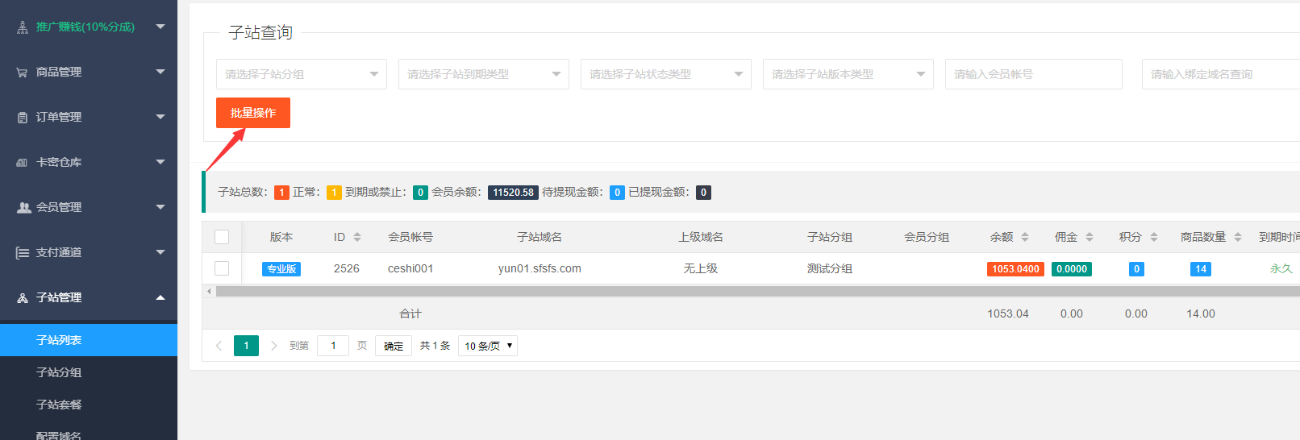Click the product count badge 14
Screen dimensions: 1300x440
[1201, 269]
